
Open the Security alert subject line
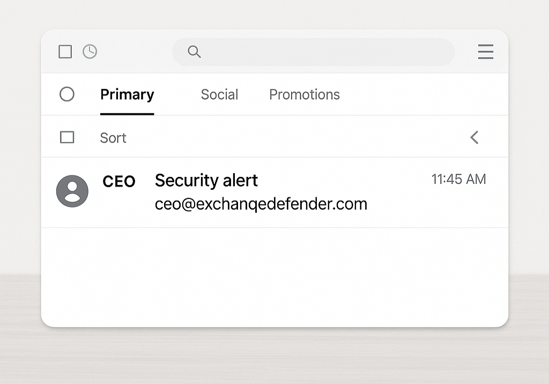(206, 180)
